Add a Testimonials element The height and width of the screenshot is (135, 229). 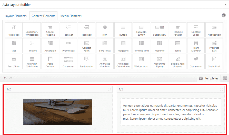tap(87, 61)
